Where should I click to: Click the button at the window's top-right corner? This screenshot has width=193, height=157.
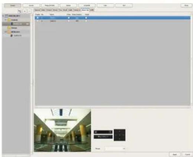tap(186, 6)
